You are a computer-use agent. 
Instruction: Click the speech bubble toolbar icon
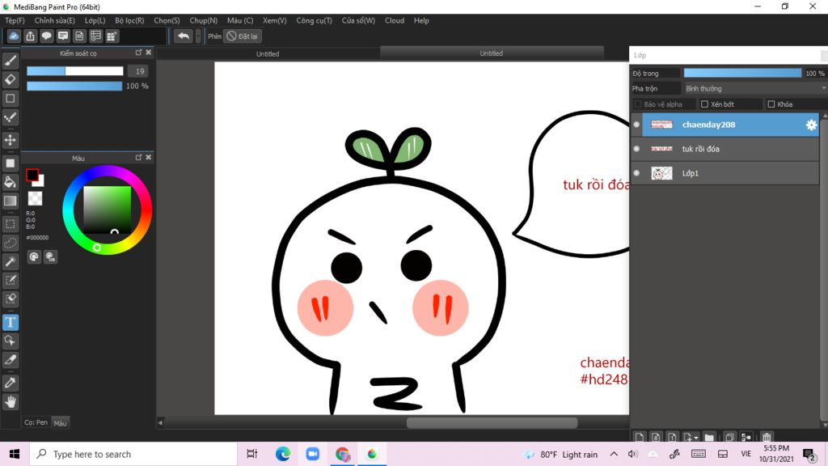coord(46,36)
